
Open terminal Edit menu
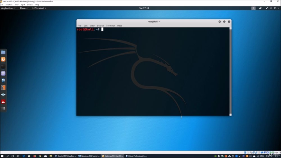click(x=85, y=26)
